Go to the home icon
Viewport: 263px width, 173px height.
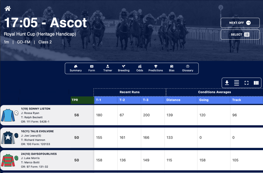pyautogui.click(x=7, y=8)
